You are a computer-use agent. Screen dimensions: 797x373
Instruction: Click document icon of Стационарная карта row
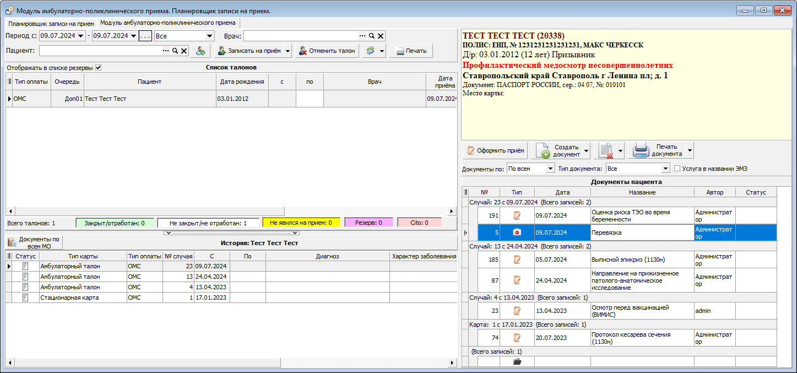click(x=25, y=298)
